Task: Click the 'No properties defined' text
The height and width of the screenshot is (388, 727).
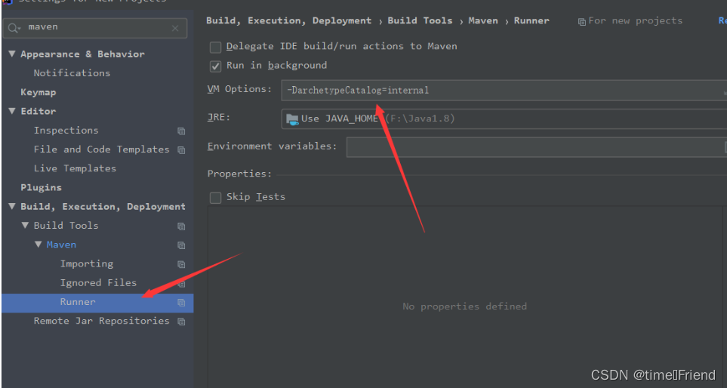Action: click(x=464, y=306)
